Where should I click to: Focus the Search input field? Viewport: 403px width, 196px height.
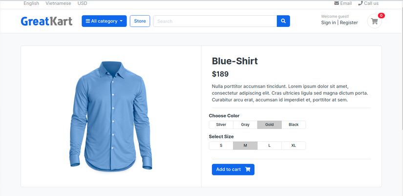215,21
